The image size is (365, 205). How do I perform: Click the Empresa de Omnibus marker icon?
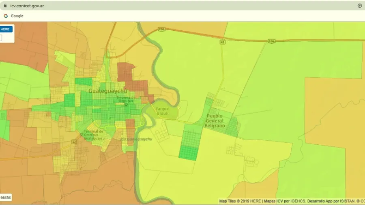click(x=126, y=105)
